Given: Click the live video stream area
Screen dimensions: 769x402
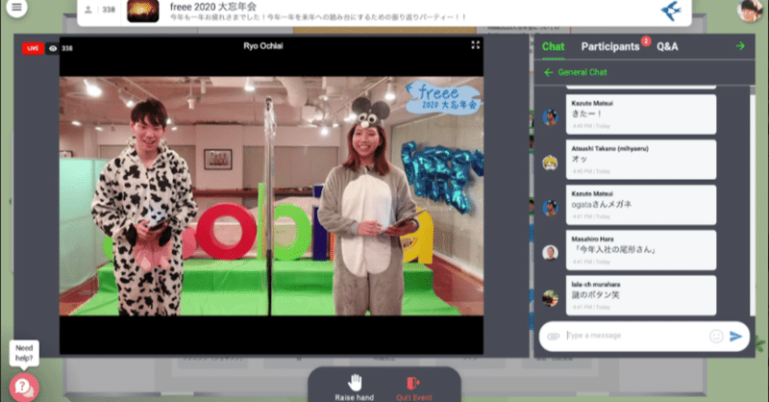Looking at the screenshot, I should tap(271, 196).
